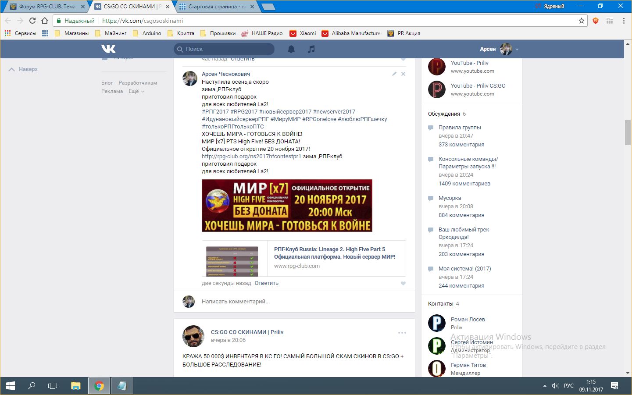Screen dimensions: 632x395
Task: Open Chrome three-dot menu
Action: pyautogui.click(x=624, y=21)
